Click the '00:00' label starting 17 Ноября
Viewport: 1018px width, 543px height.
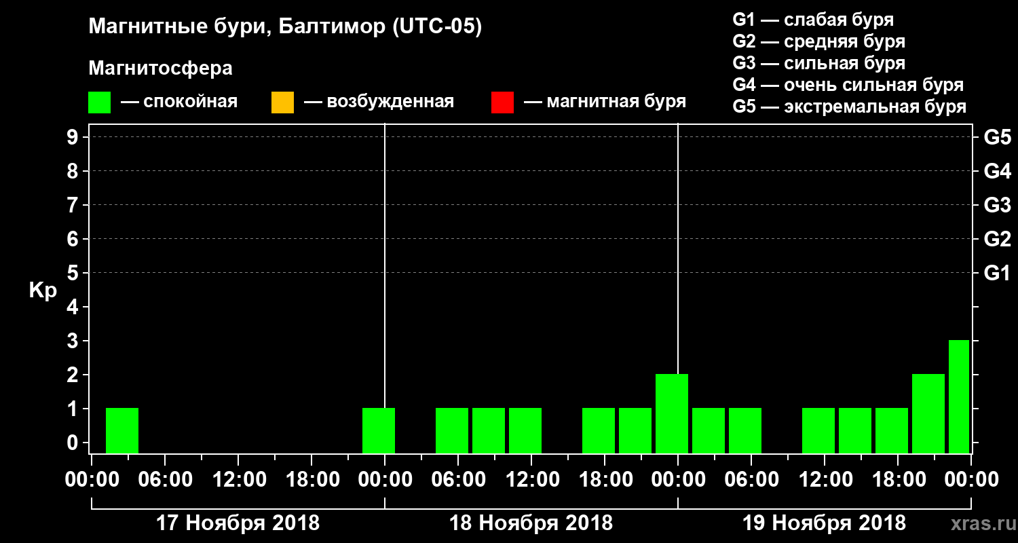click(x=91, y=479)
